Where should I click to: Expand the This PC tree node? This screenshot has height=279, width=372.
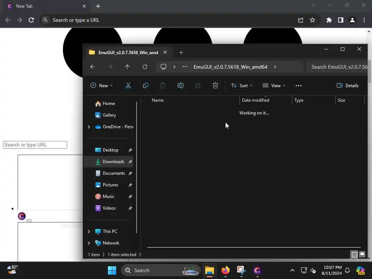point(89,231)
